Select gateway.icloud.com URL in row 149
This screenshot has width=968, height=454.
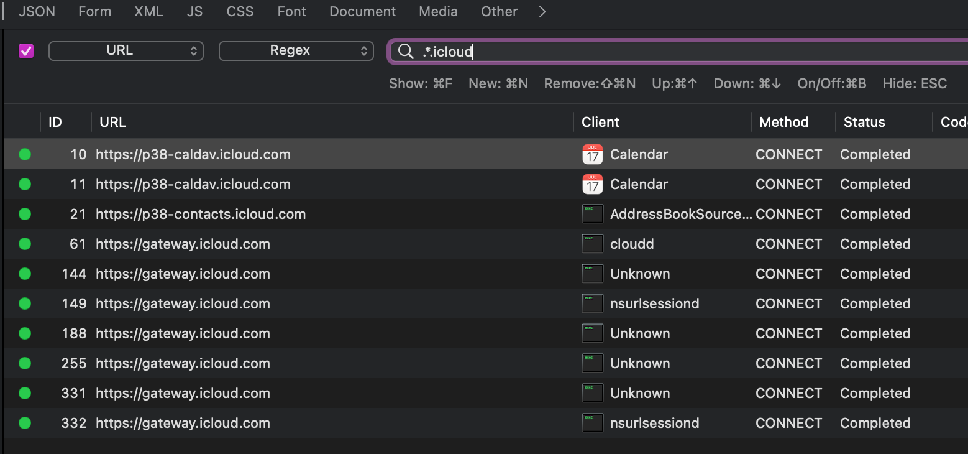(183, 303)
